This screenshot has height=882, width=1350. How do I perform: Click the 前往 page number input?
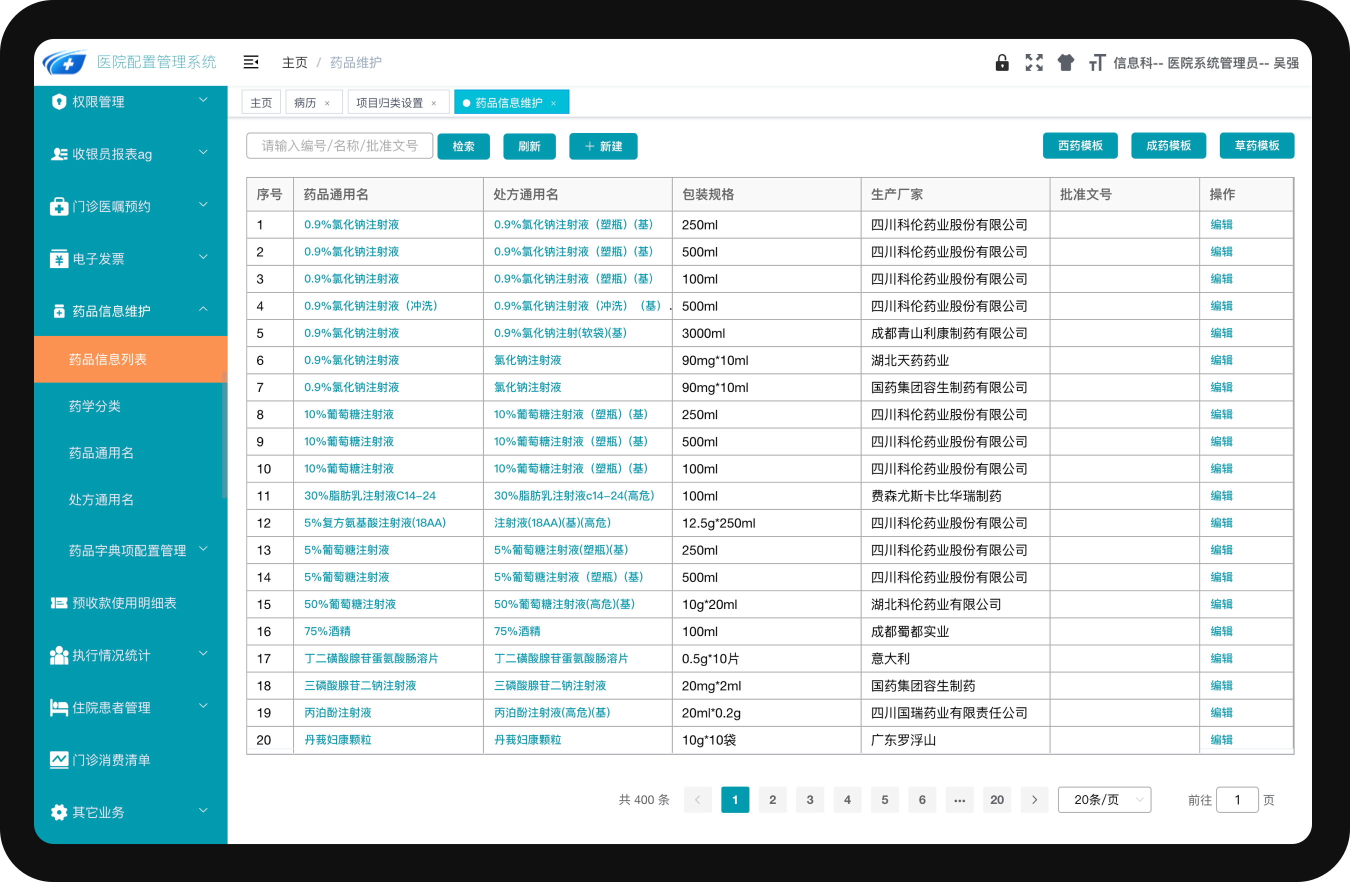(1237, 799)
